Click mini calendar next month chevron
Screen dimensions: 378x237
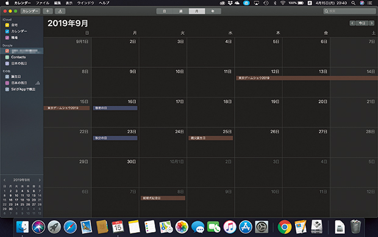[x=40, y=180]
